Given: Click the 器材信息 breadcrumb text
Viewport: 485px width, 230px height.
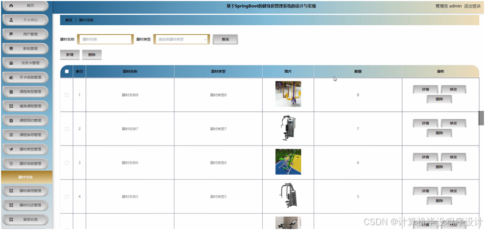Looking at the screenshot, I should 87,20.
